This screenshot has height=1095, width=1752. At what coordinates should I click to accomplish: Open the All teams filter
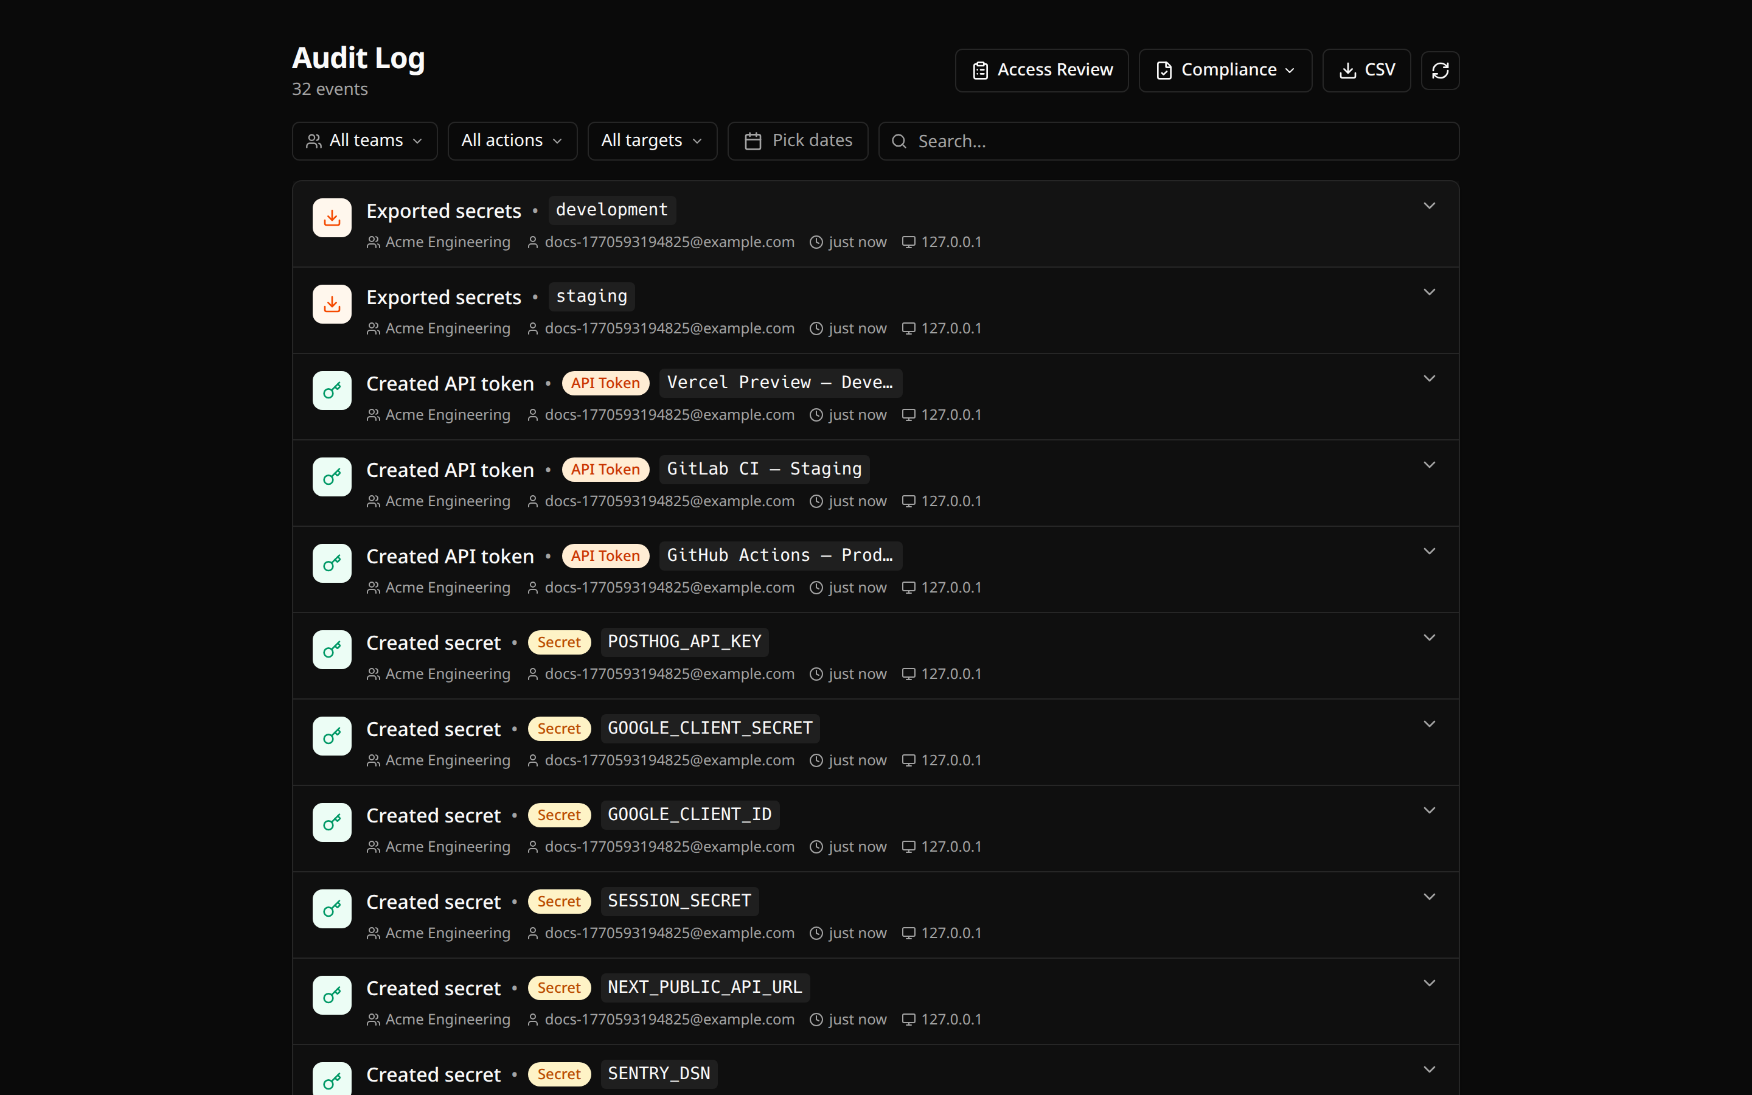pyautogui.click(x=364, y=141)
